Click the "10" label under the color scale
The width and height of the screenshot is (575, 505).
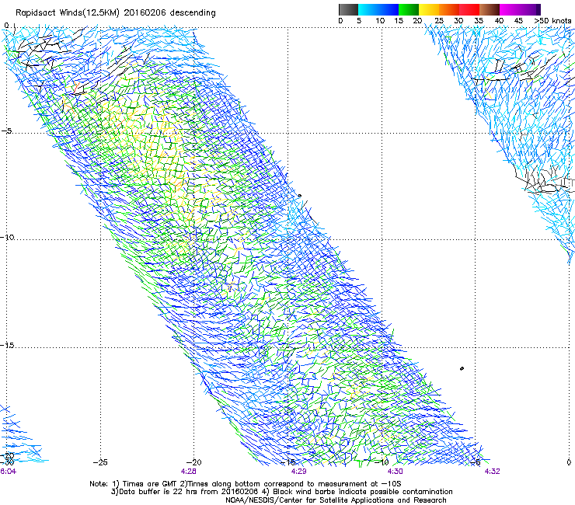pos(380,20)
